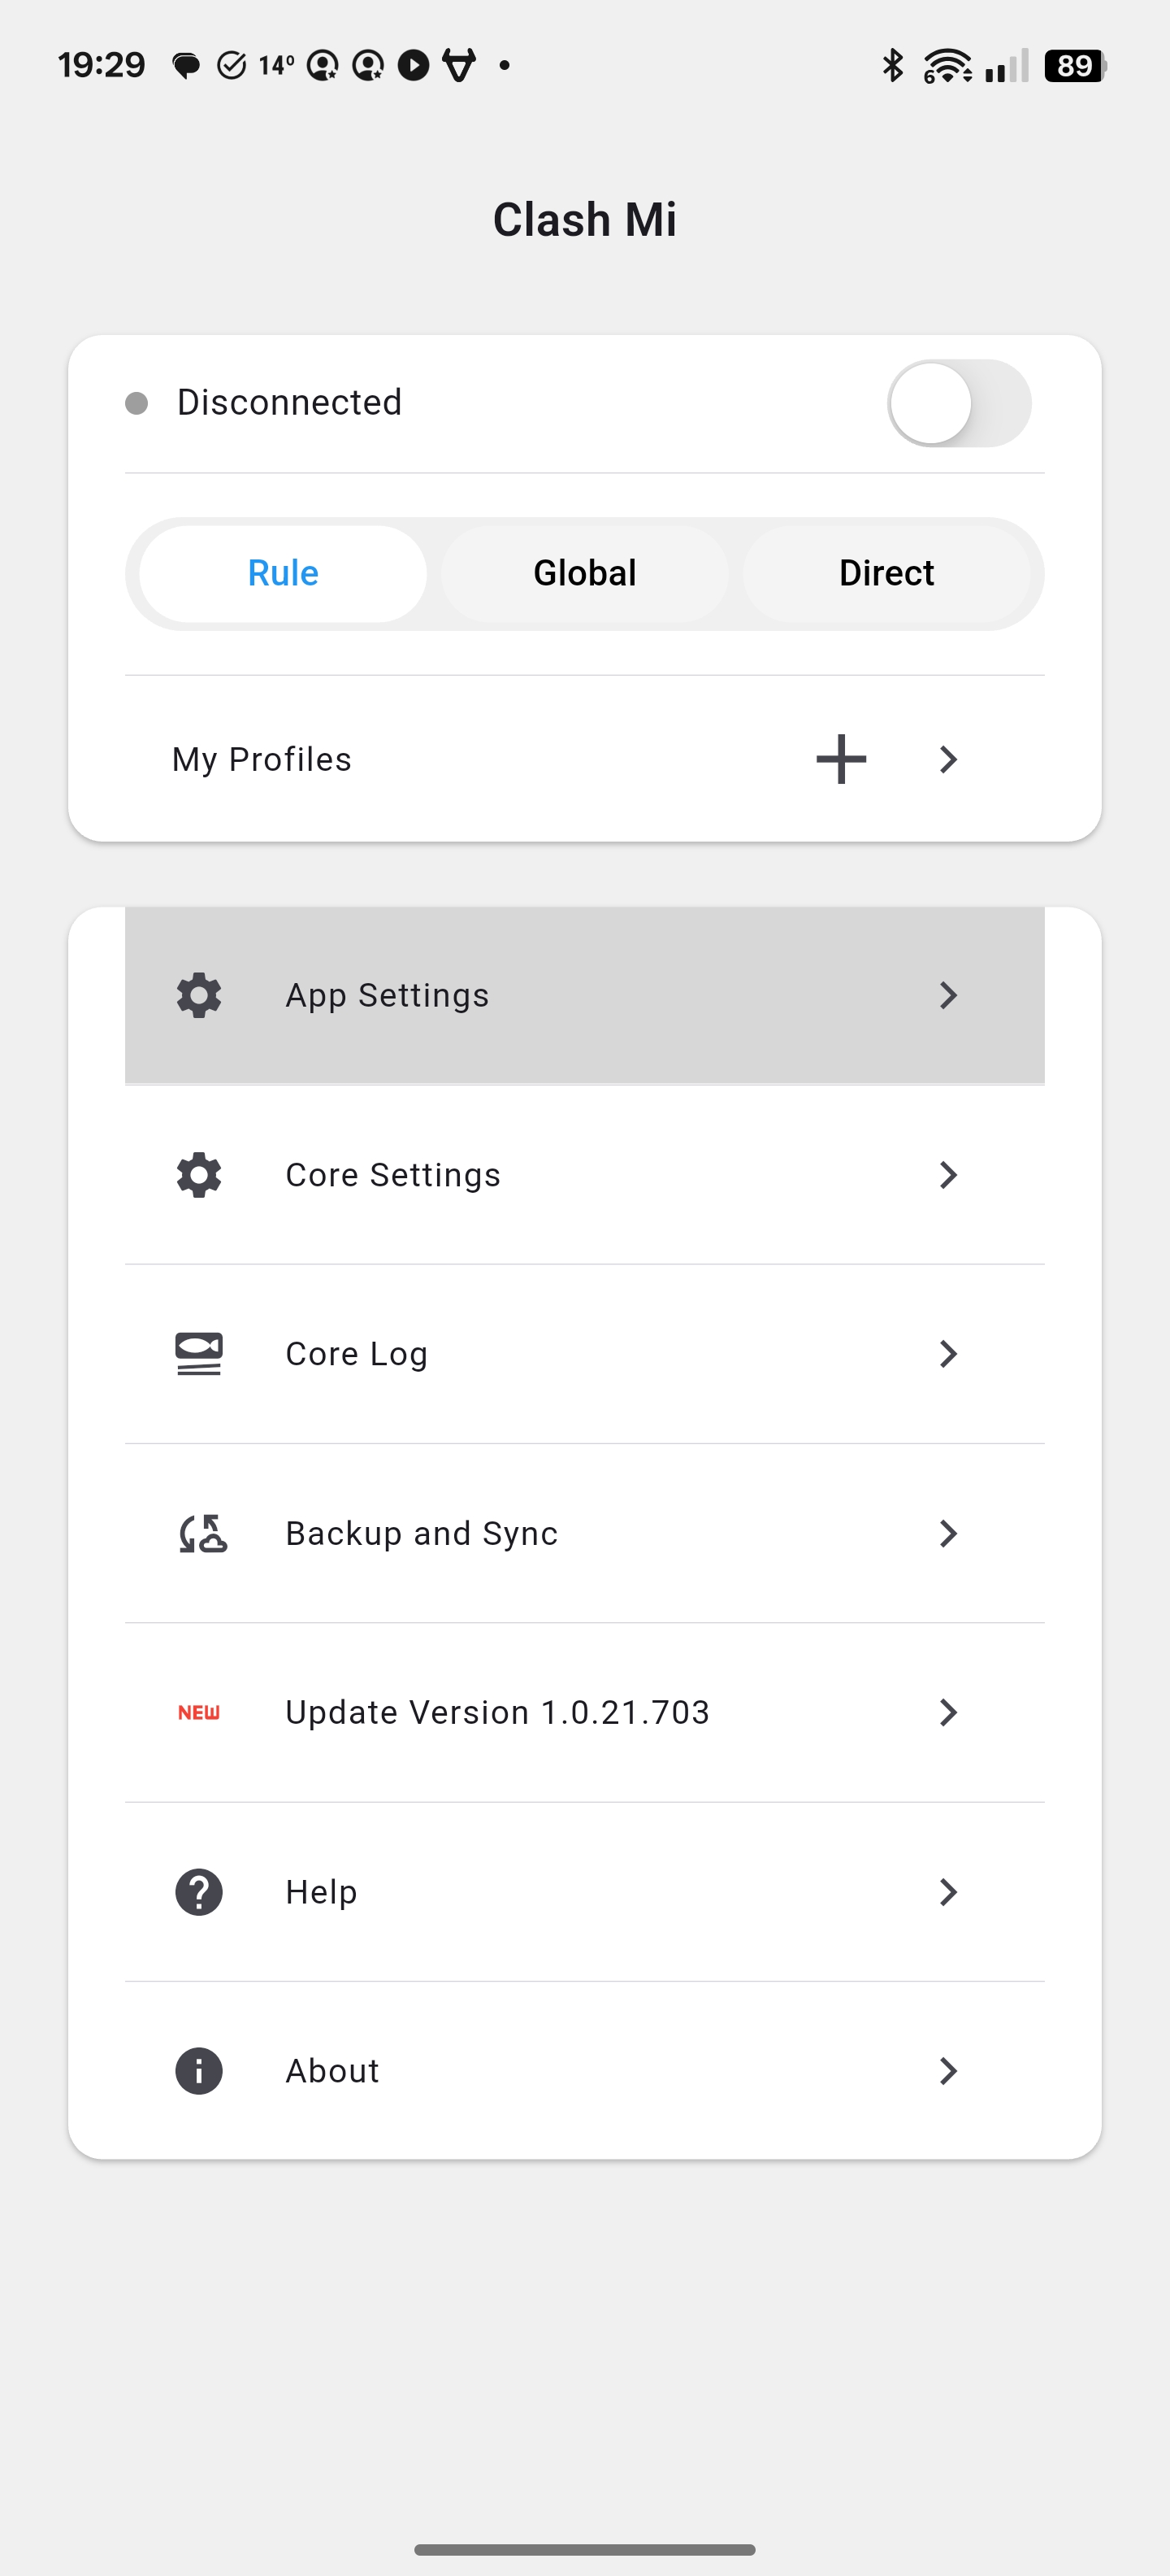Click the red NEW update badge
1170x2576 pixels.
(x=199, y=1712)
